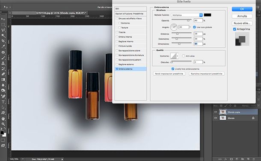The height and width of the screenshot is (161, 261).
Task: Select the Eraser tool
Action: click(x=3, y=74)
